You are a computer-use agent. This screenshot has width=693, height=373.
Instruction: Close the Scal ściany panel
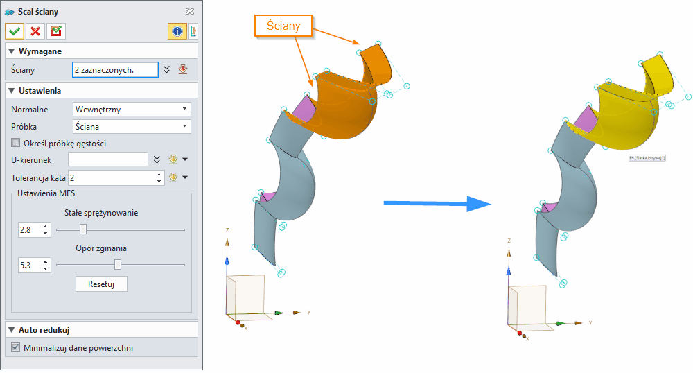coord(190,12)
